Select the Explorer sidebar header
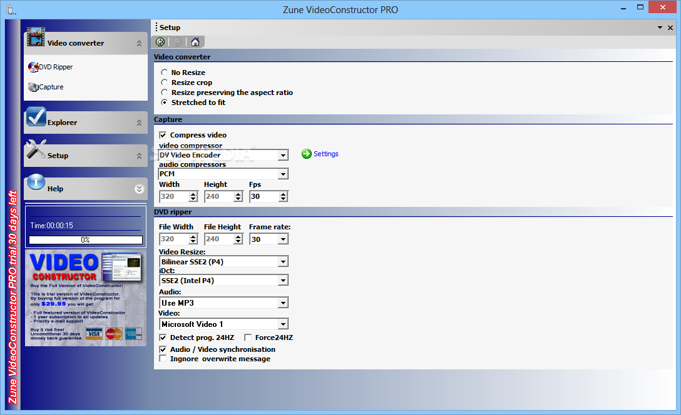681x415 pixels. click(86, 122)
